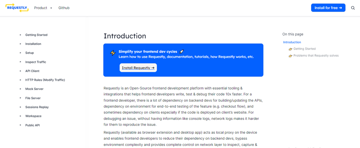
Task: Open File Server in the sidebar
Action: 33,98
